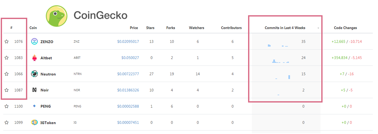Image resolution: width=378 pixels, height=134 pixels.
Task: Star ZENZO as a favorite
Action: coord(7,41)
